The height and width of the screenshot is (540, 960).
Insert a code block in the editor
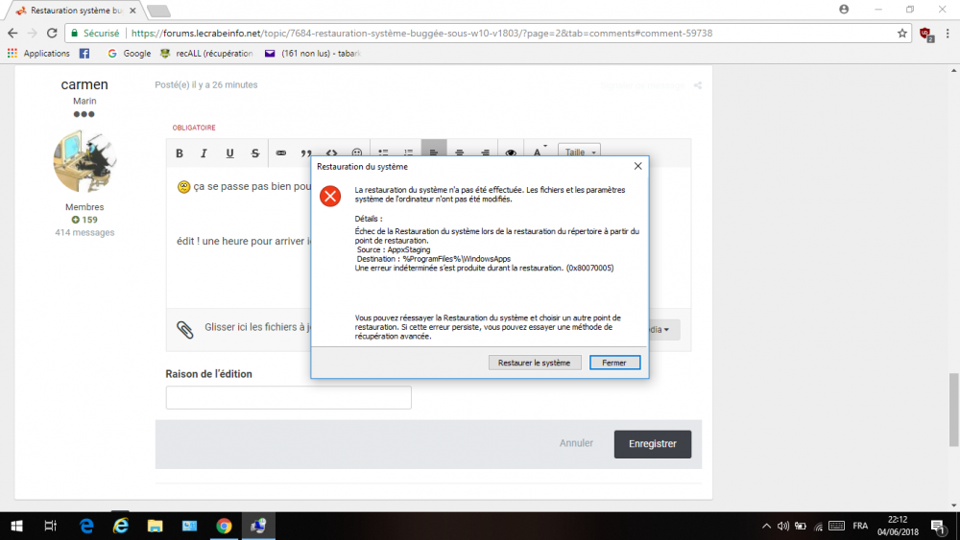coord(331,153)
